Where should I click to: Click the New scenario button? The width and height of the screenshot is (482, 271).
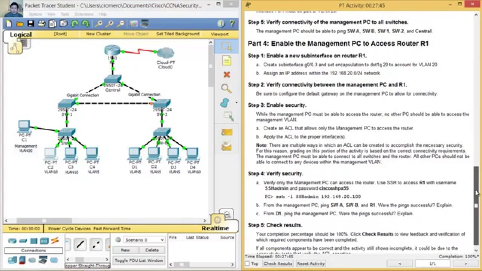[125, 250]
